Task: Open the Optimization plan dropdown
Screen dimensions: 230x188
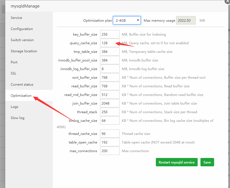Action: (x=127, y=20)
